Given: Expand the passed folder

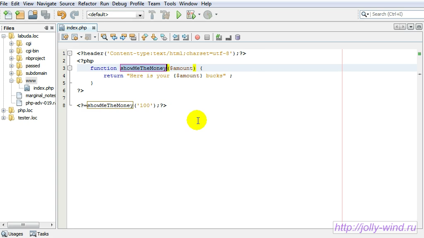Looking at the screenshot, I should [x=11, y=66].
